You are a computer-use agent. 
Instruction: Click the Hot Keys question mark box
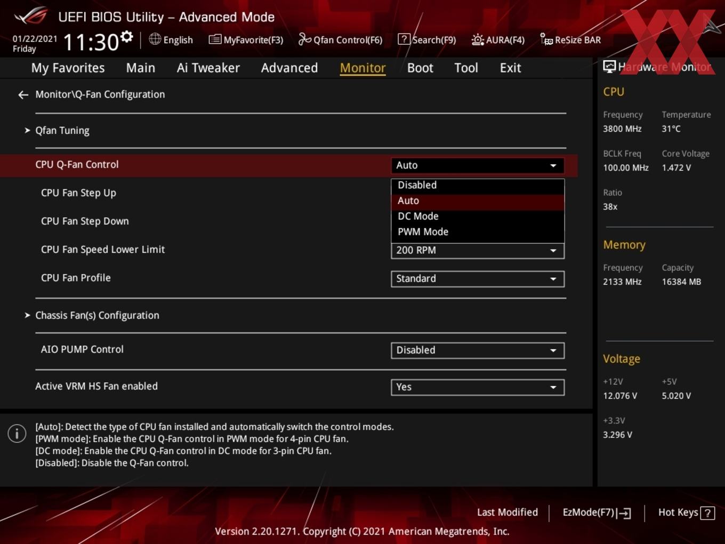(x=707, y=513)
